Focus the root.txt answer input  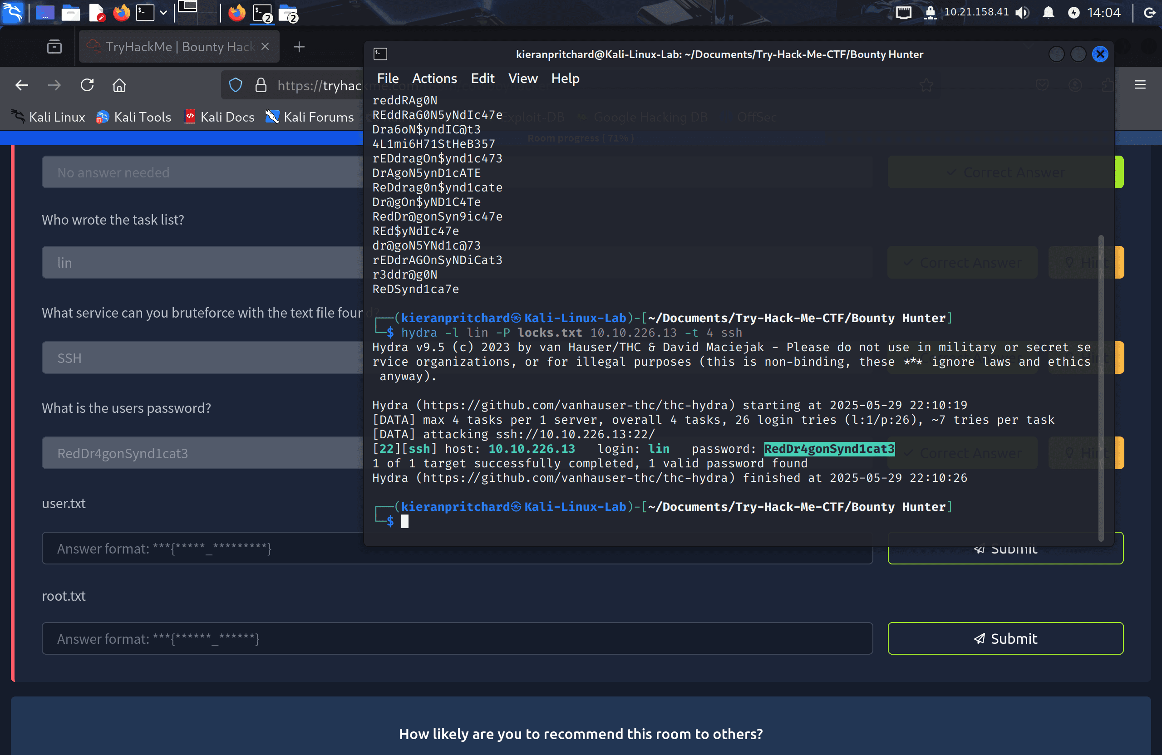(457, 638)
